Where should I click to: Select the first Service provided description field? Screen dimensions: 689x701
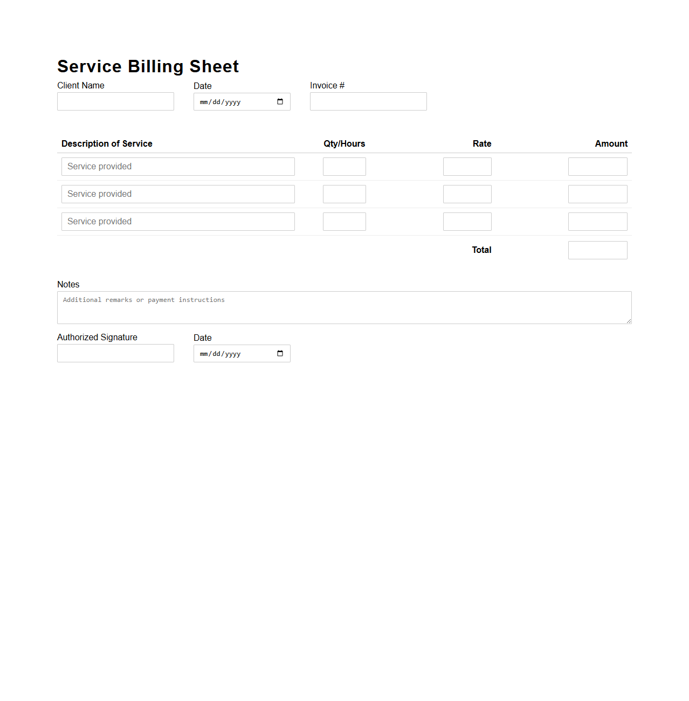click(178, 166)
